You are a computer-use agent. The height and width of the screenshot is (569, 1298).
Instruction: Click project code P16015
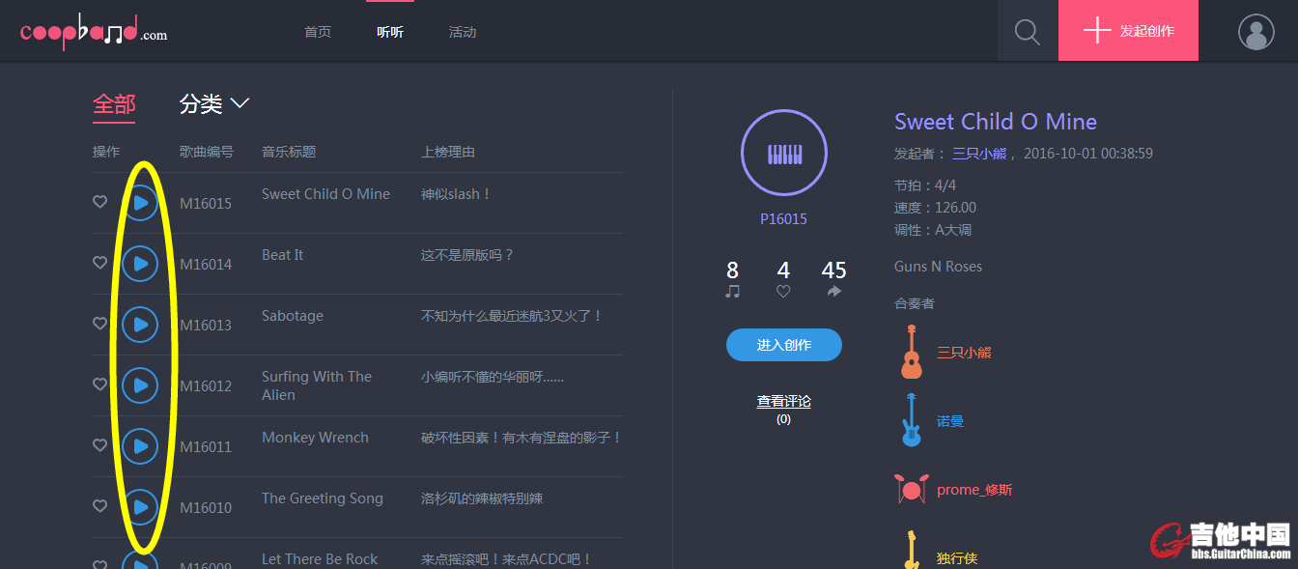pyautogui.click(x=783, y=219)
